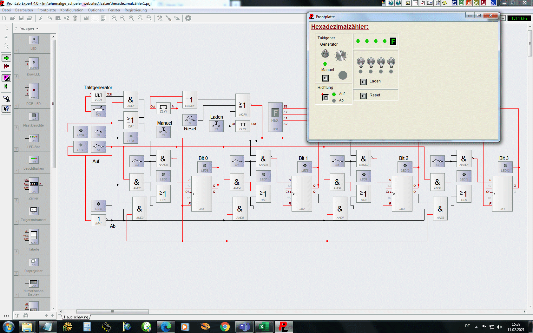Viewport: 533px width, 333px height.
Task: Flip the fourth load toggle switch
Action: coord(391,62)
